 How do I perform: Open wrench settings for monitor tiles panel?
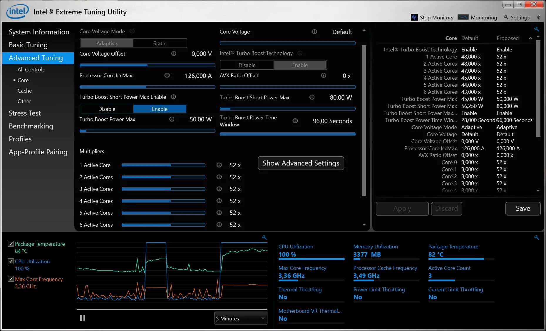click(537, 238)
